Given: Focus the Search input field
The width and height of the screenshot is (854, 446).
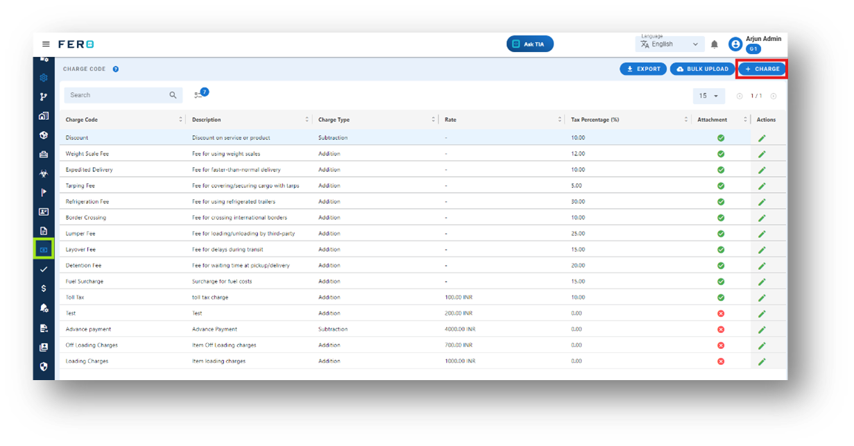Looking at the screenshot, I should pos(123,95).
